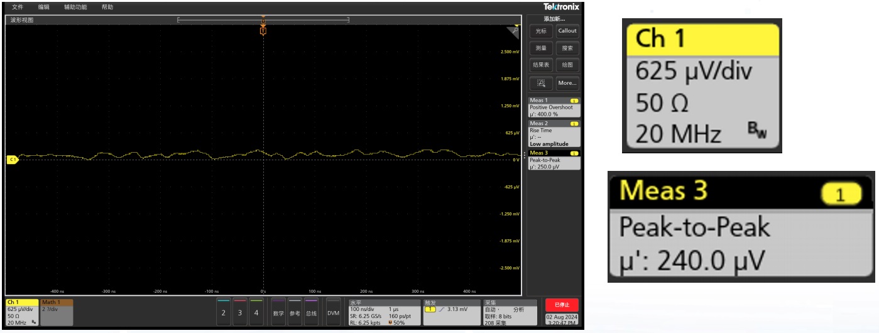Select the C1 ground-level handle on waveform
This screenshot has height=333, width=879.
tap(12, 160)
